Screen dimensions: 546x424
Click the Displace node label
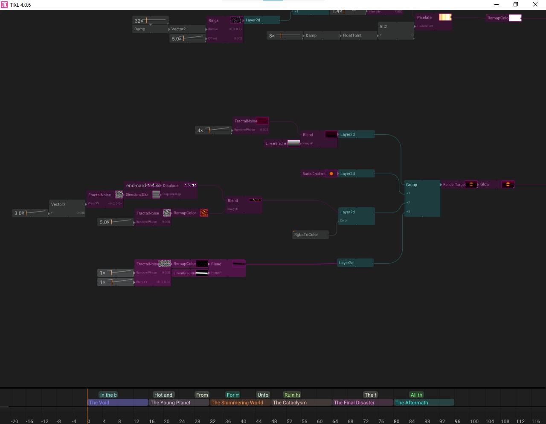click(171, 186)
